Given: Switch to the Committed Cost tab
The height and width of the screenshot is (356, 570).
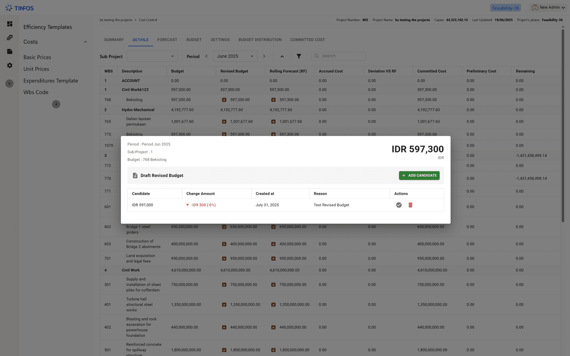Looking at the screenshot, I should click(307, 40).
